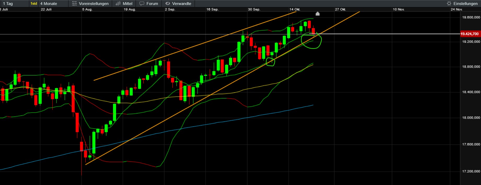Select the 1std interval option

[34, 3]
